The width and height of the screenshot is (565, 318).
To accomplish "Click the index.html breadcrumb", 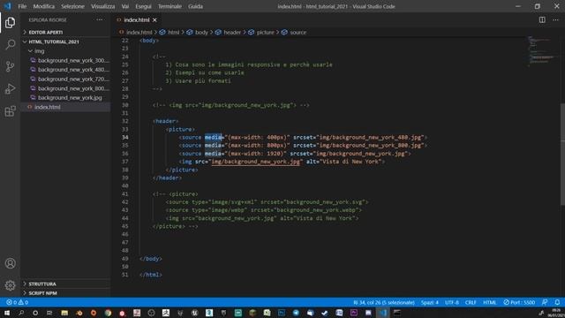I will point(136,32).
